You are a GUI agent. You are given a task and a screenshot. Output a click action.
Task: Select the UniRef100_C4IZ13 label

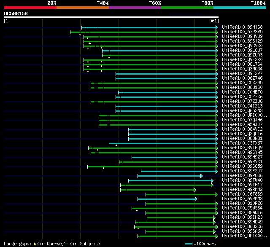click(242, 106)
